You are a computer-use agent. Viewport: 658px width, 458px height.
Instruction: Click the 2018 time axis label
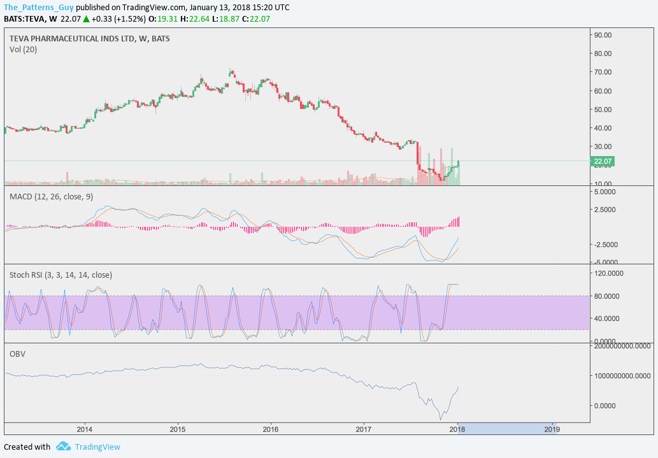[457, 429]
